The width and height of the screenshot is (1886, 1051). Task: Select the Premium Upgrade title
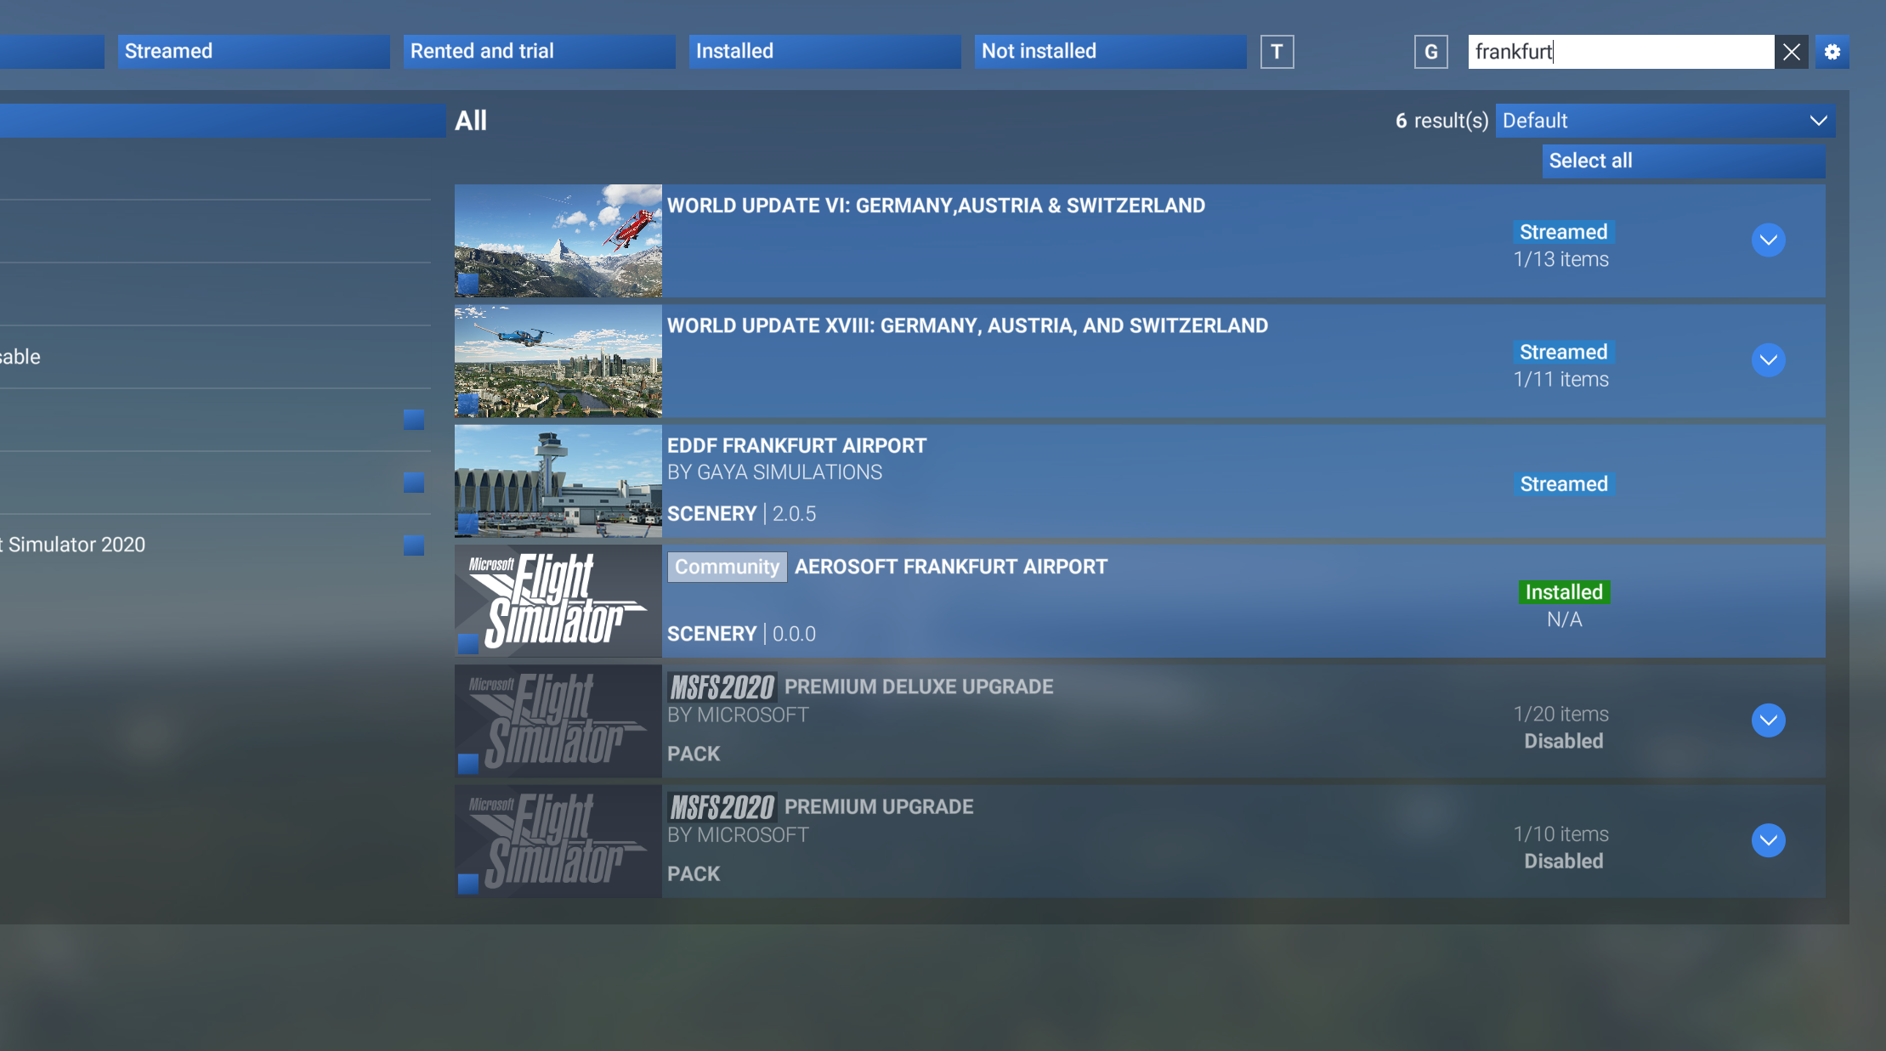879,806
